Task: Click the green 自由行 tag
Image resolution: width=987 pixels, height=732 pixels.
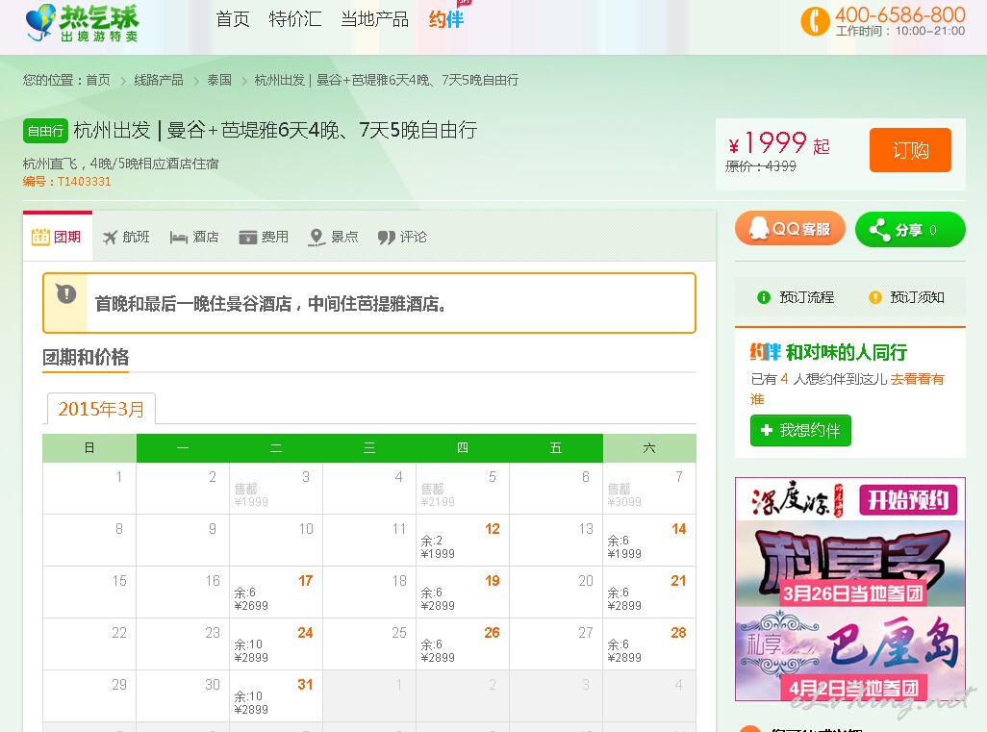Action: (x=45, y=131)
